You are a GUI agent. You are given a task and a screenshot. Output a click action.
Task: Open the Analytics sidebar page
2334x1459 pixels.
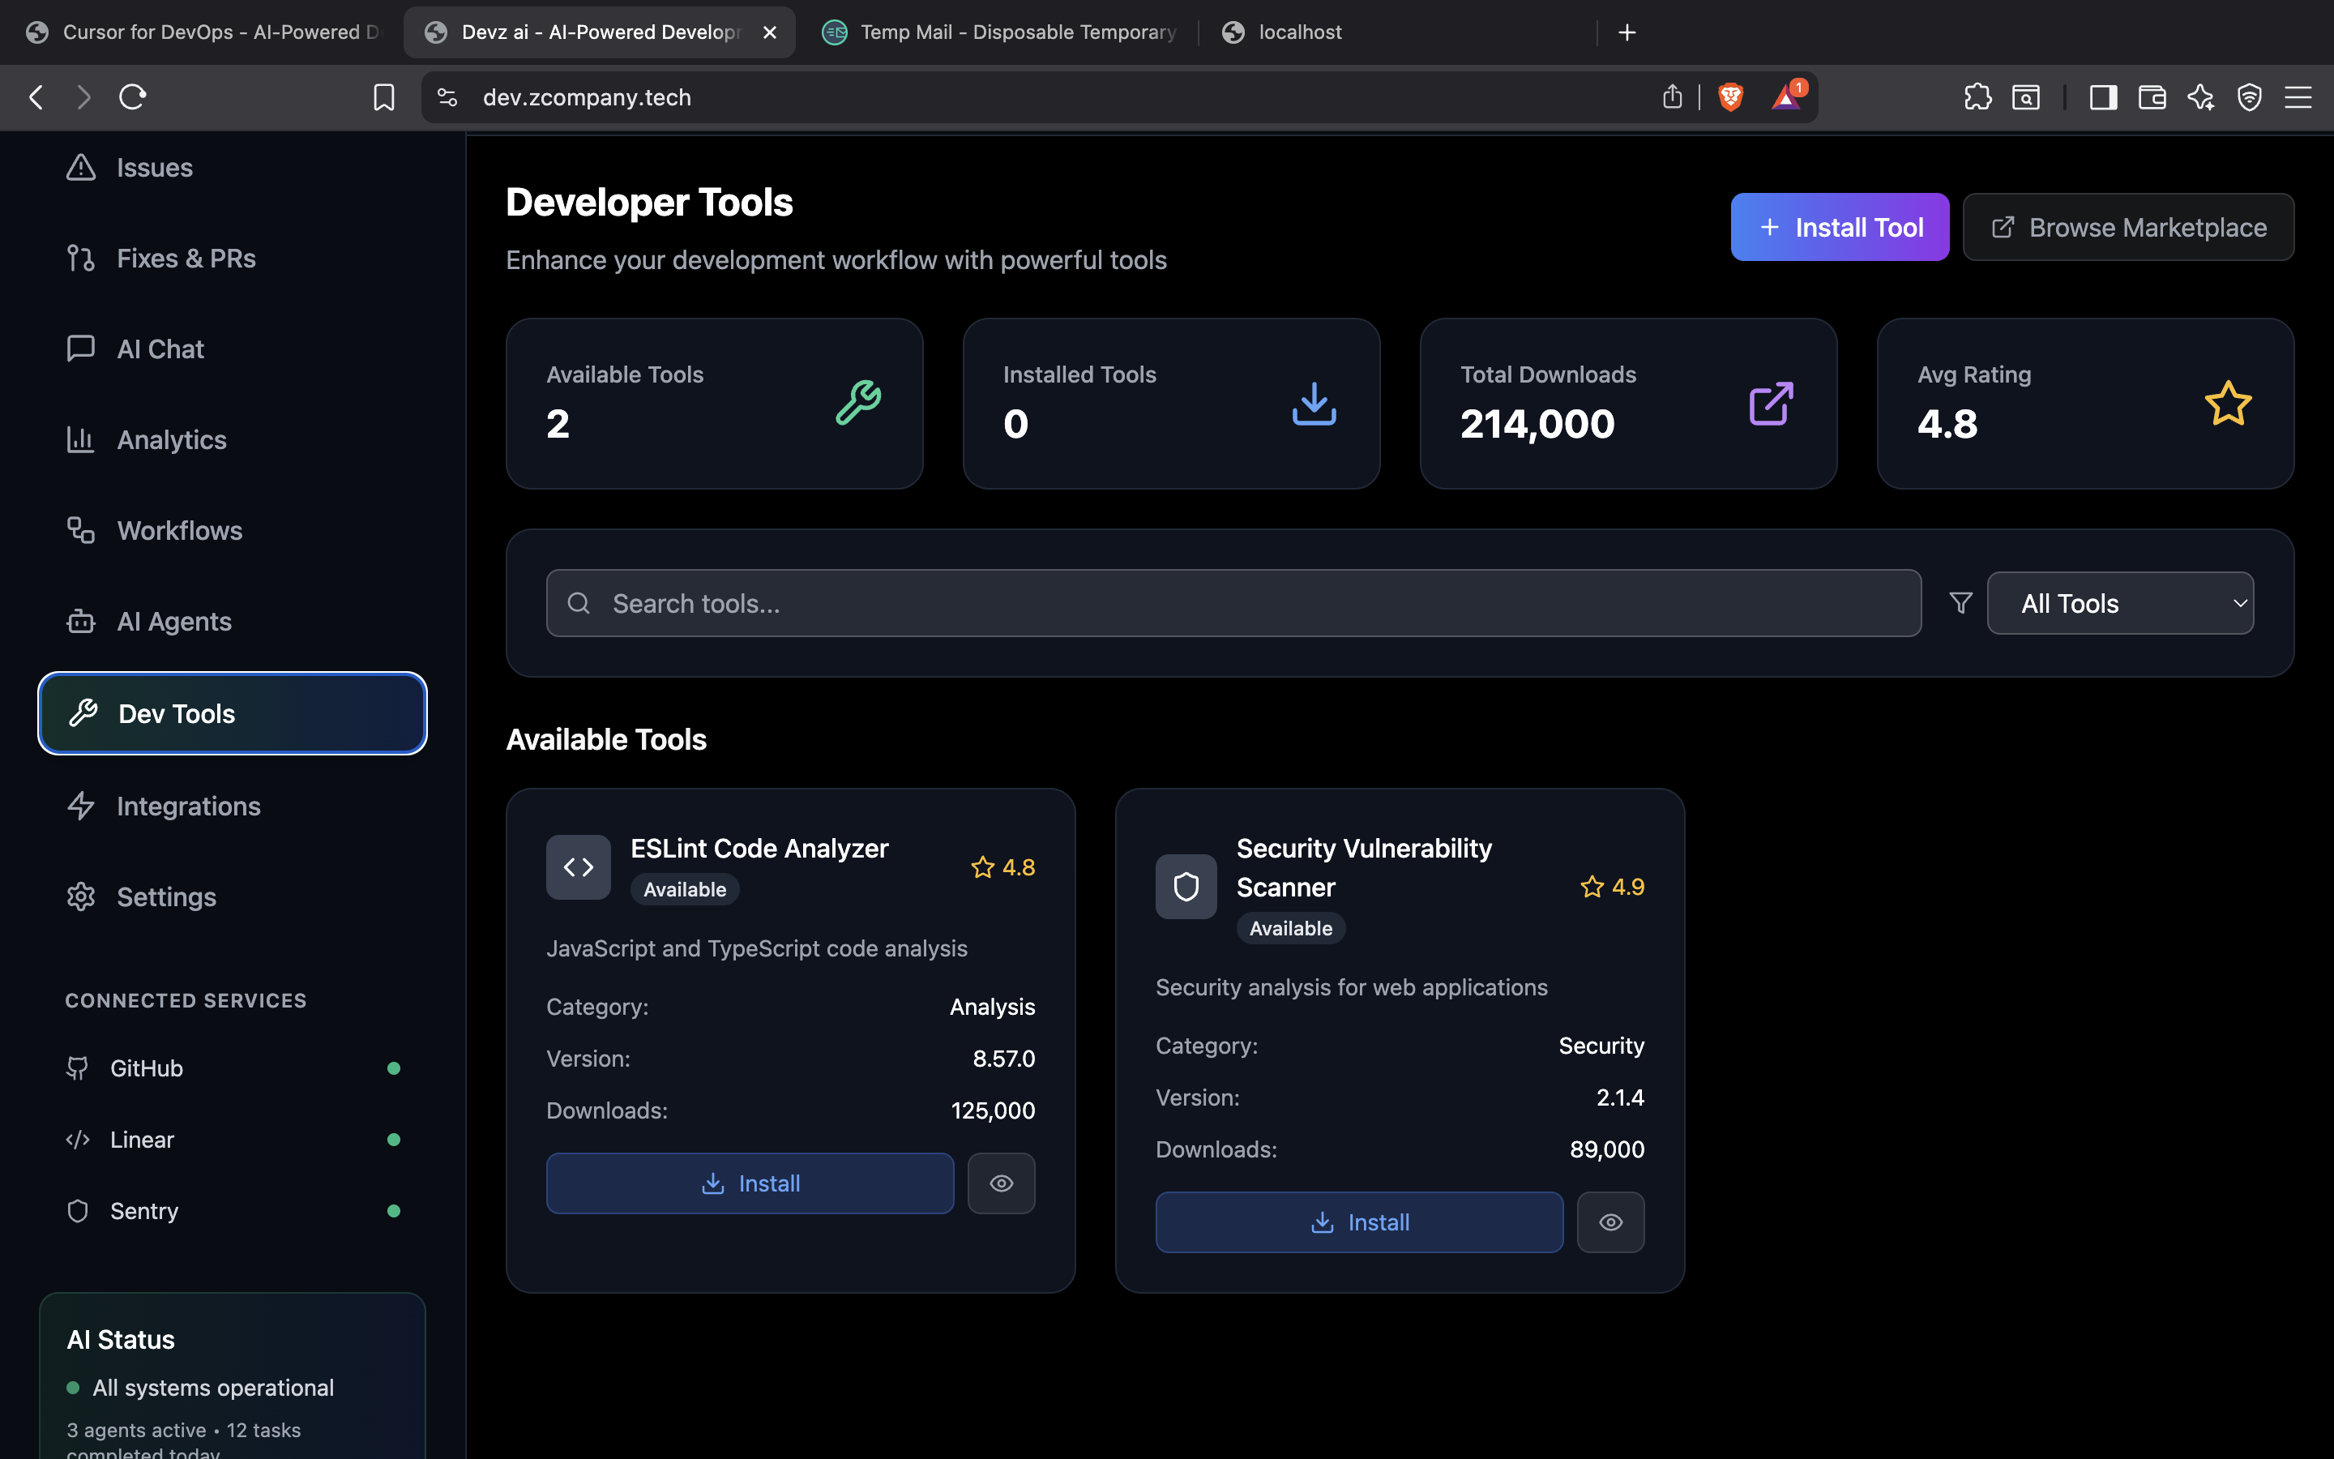coord(171,440)
